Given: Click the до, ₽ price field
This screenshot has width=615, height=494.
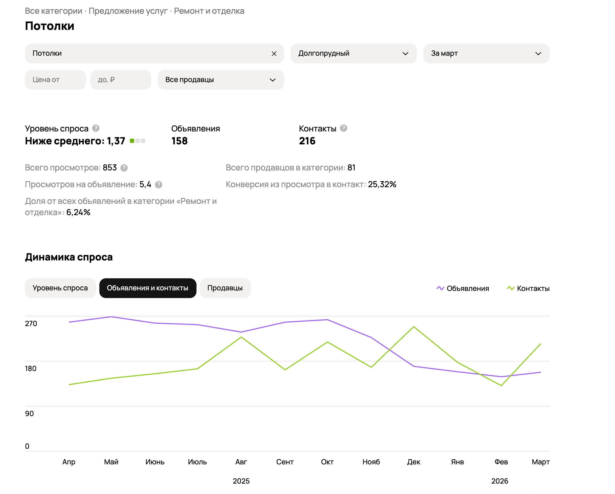Looking at the screenshot, I should click(x=120, y=80).
